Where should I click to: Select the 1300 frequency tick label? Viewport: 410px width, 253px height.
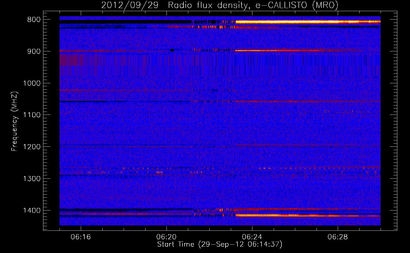click(x=32, y=179)
